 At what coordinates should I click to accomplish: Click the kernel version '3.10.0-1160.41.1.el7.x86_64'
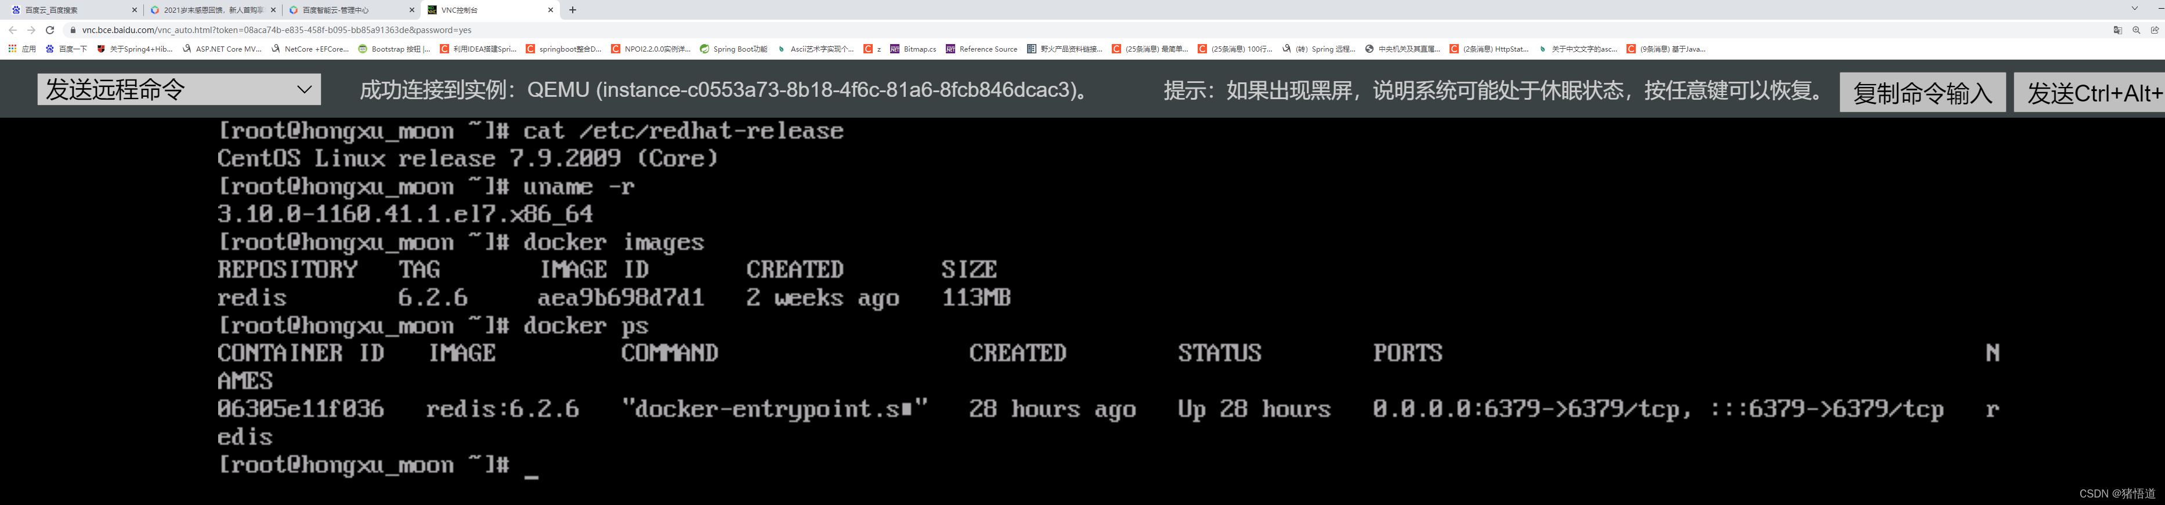tap(405, 215)
